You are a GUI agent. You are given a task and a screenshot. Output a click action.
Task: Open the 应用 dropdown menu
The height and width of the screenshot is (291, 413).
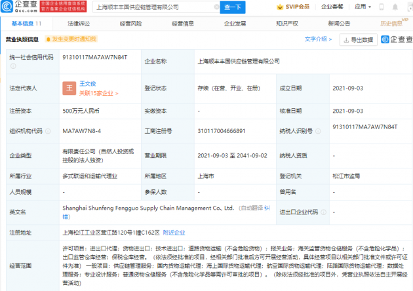(x=363, y=7)
